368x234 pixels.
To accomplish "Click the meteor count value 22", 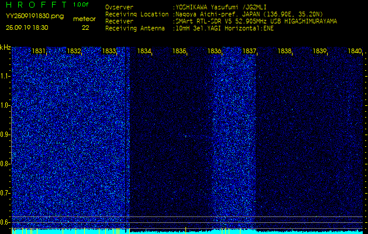I will (x=85, y=27).
